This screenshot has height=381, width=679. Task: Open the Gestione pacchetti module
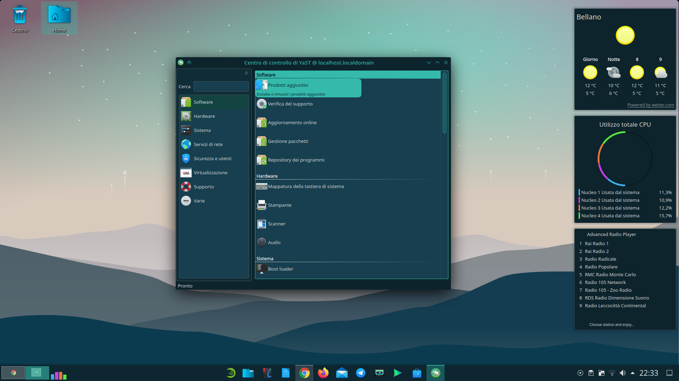pos(287,141)
